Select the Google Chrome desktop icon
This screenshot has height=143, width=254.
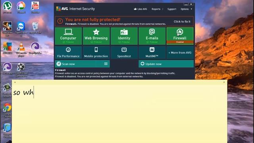pos(7,110)
